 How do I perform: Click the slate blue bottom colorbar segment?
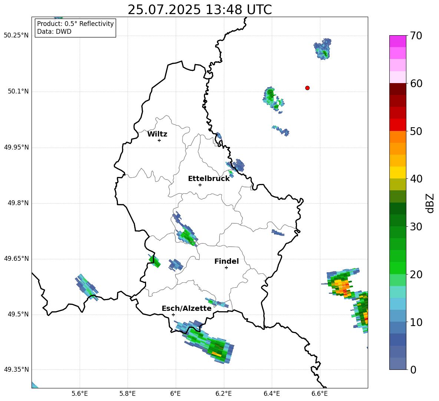(397, 364)
